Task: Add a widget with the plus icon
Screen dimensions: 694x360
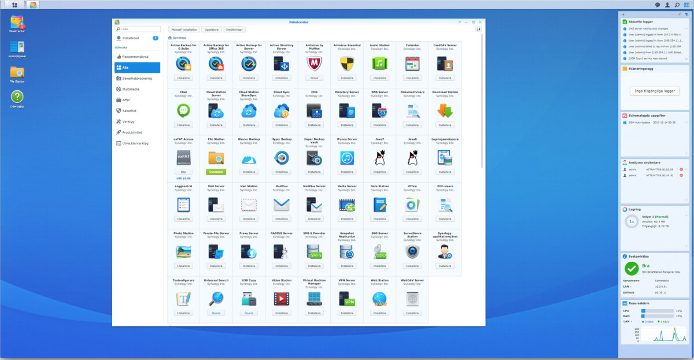Action: (x=623, y=14)
